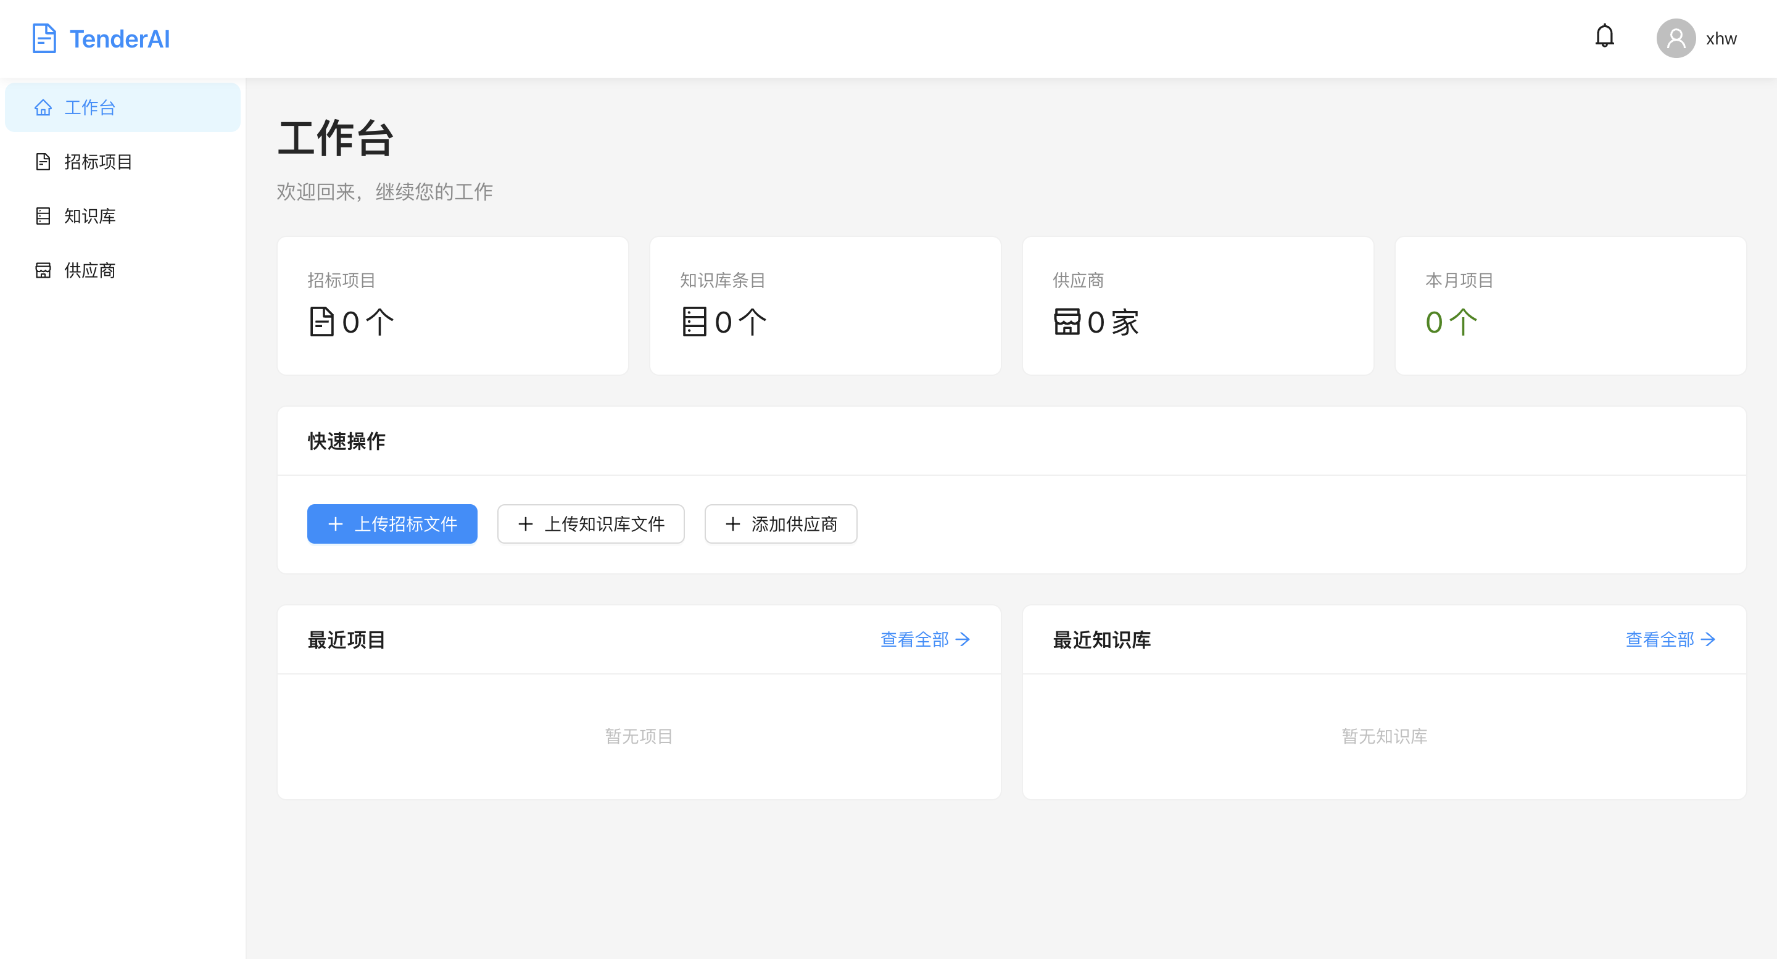The width and height of the screenshot is (1777, 959).
Task: Click the xhw username
Action: click(1721, 39)
